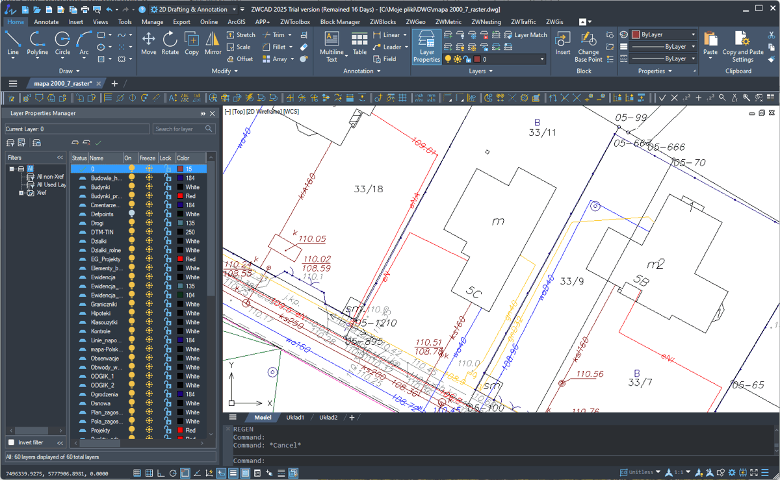Select the Line drawing tool
The image size is (780, 480).
[x=13, y=43]
